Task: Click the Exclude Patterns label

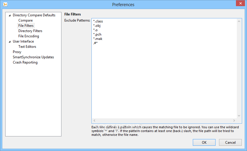Action: pos(77,20)
